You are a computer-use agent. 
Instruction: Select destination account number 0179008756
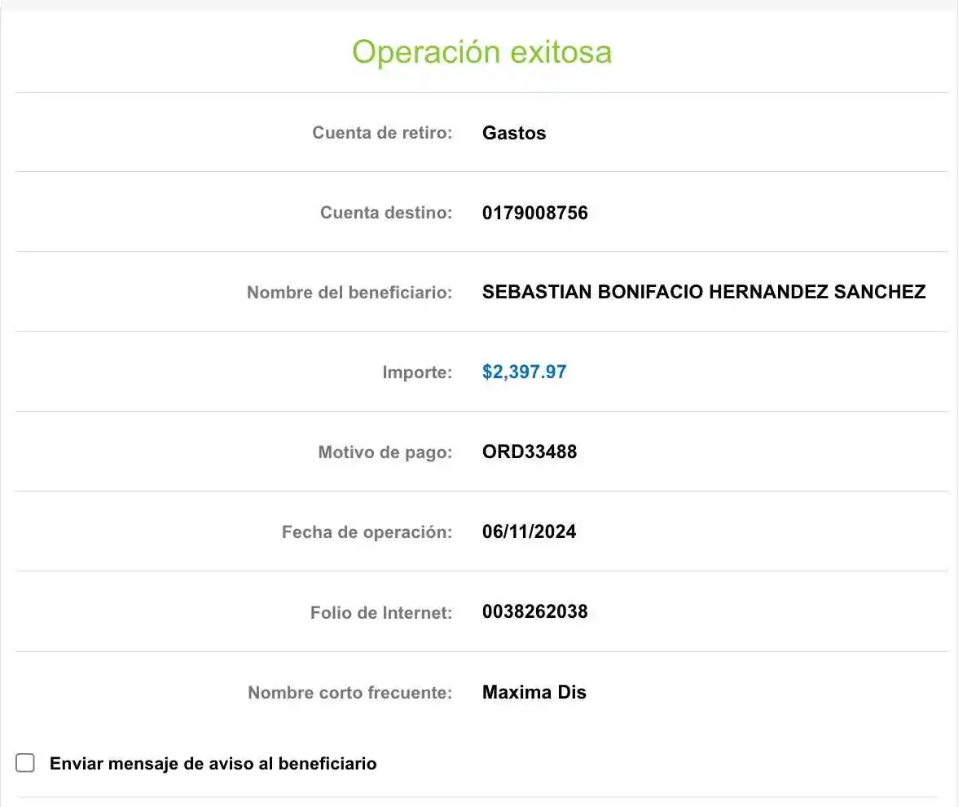coord(534,214)
